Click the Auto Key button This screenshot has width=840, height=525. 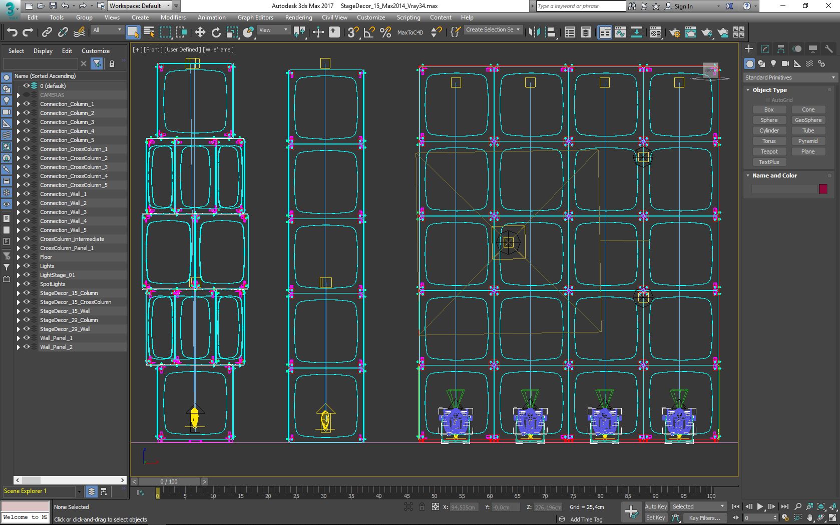click(x=655, y=506)
